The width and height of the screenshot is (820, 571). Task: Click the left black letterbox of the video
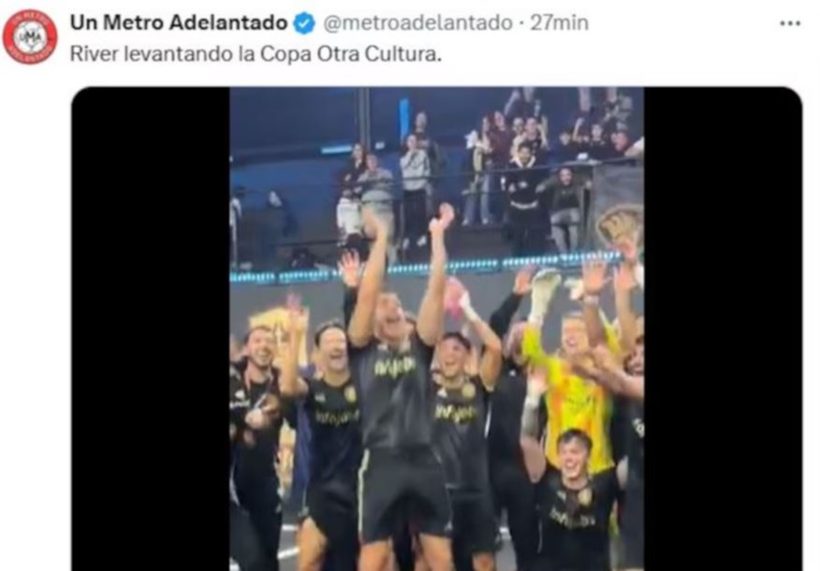[x=151, y=329]
